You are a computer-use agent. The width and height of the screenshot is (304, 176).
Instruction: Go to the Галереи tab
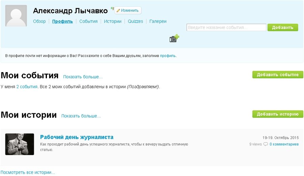[158, 21]
